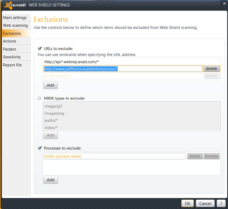Screen dimensions: 228x209
Task: Enable the MIME types to exclude checkbox
Action: [40, 98]
